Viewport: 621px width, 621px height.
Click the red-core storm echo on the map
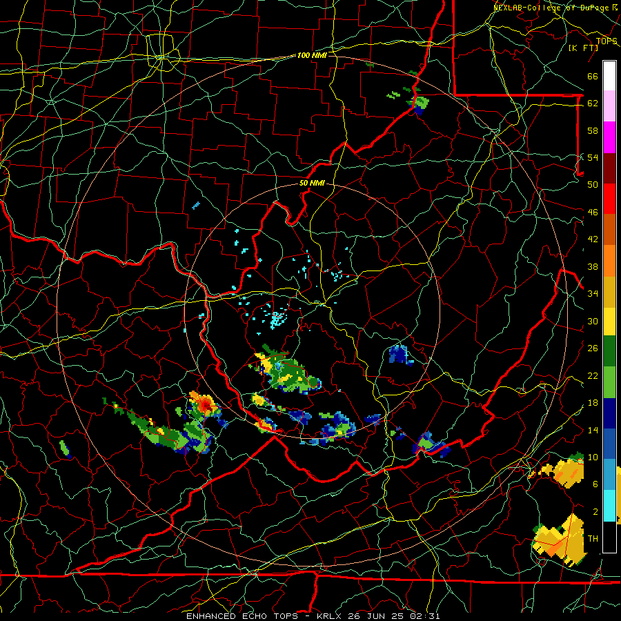[205, 405]
